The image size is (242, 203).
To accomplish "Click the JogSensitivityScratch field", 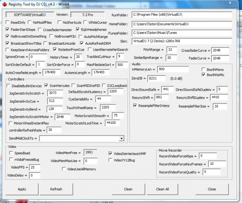I will click(x=55, y=93).
